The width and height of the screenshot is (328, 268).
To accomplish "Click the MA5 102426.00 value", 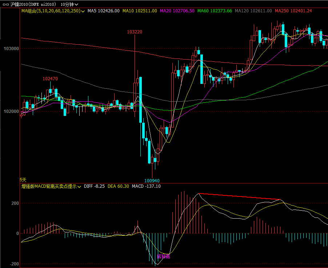I will pyautogui.click(x=104, y=11).
